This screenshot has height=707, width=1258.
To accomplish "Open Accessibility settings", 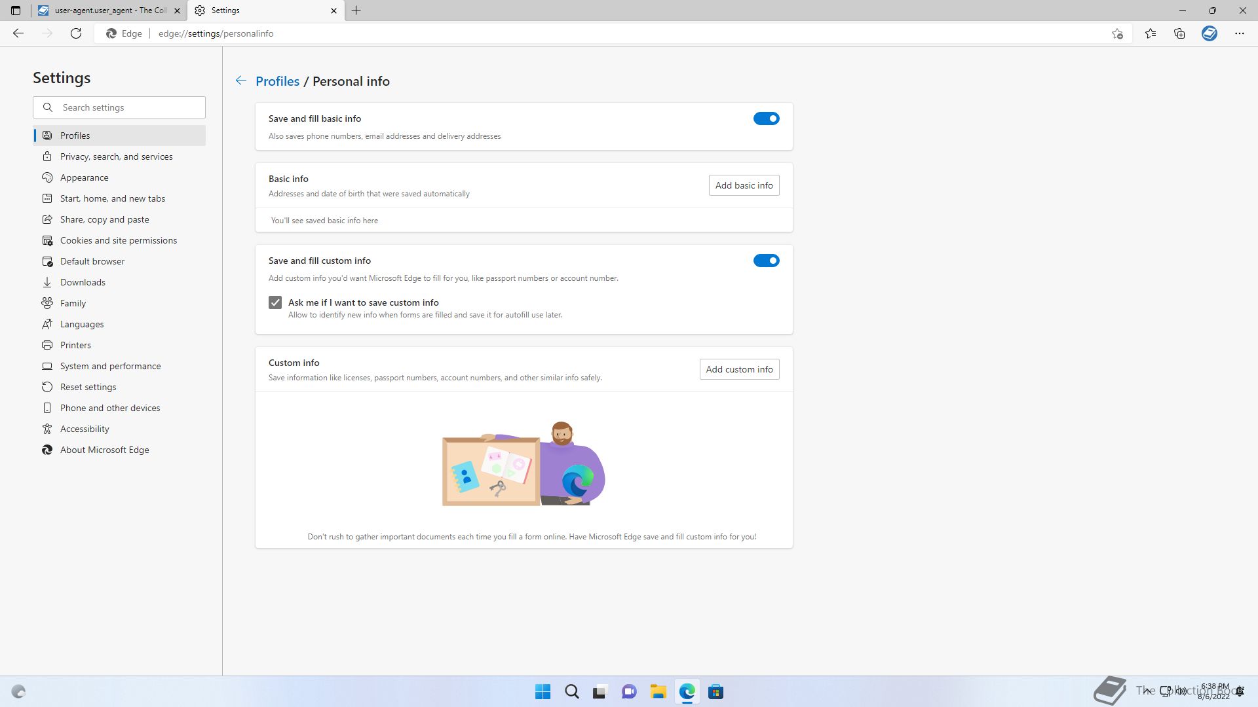I will point(119,429).
